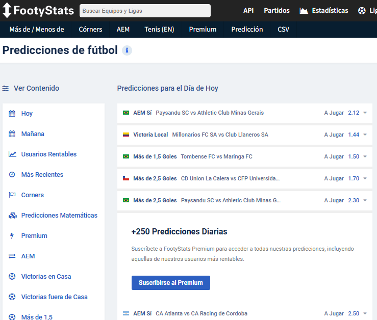Click the Ver Contenido filter sliders icon
The height and width of the screenshot is (320, 377).
(x=6, y=89)
